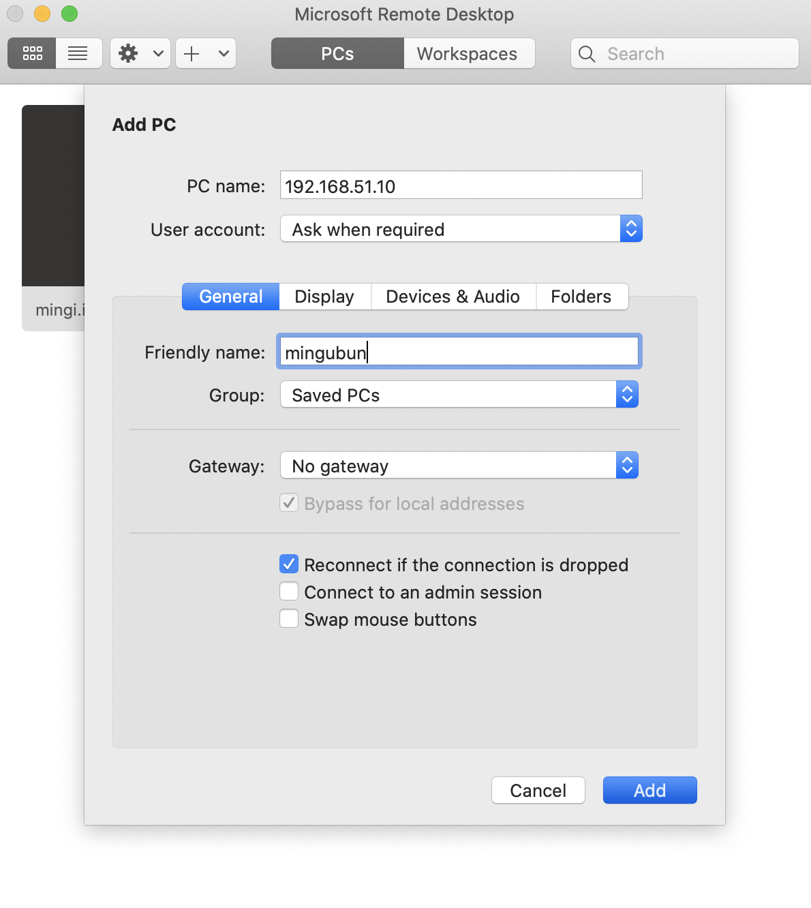Expand the add menu chevron
Viewport: 811px width, 908px height.
(x=224, y=53)
